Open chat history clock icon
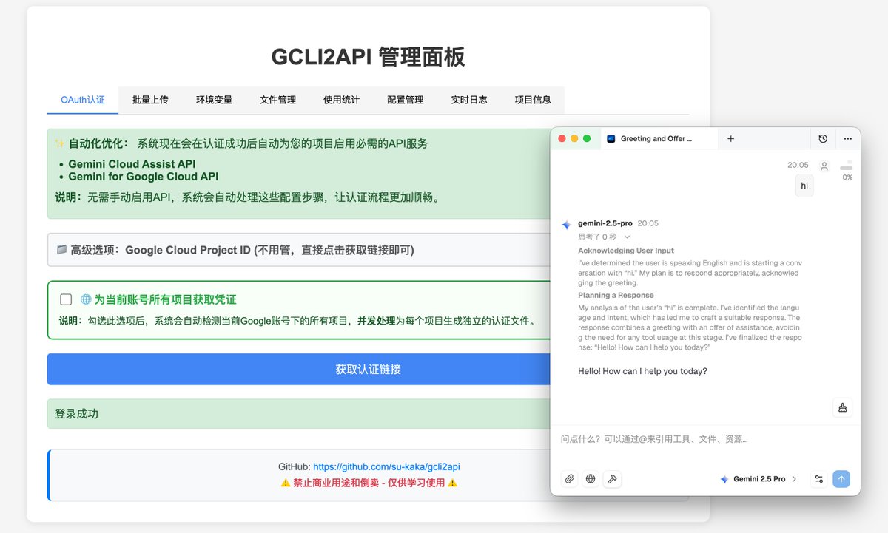The width and height of the screenshot is (888, 533). click(x=823, y=138)
